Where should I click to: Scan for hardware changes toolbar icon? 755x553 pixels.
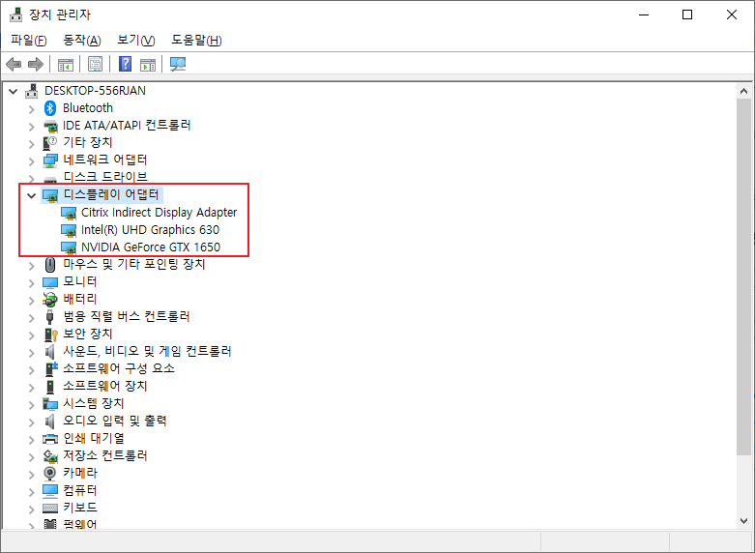pos(178,64)
